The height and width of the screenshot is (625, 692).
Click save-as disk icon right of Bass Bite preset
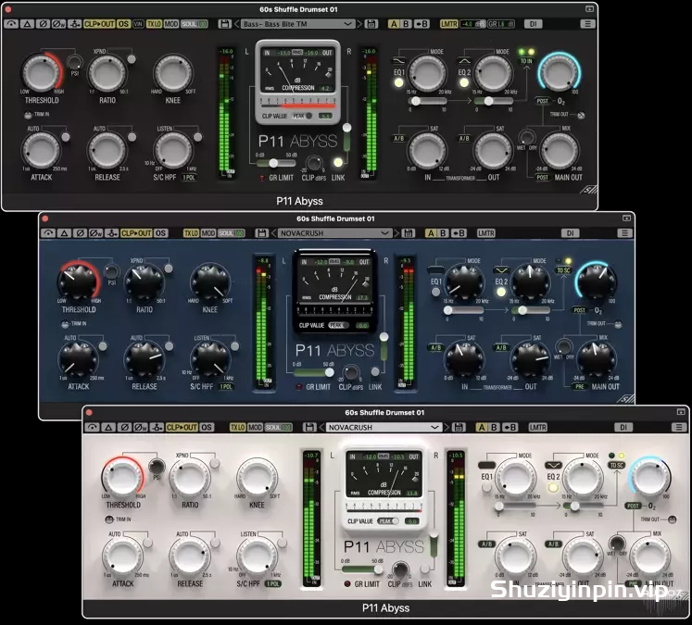pyautogui.click(x=371, y=24)
